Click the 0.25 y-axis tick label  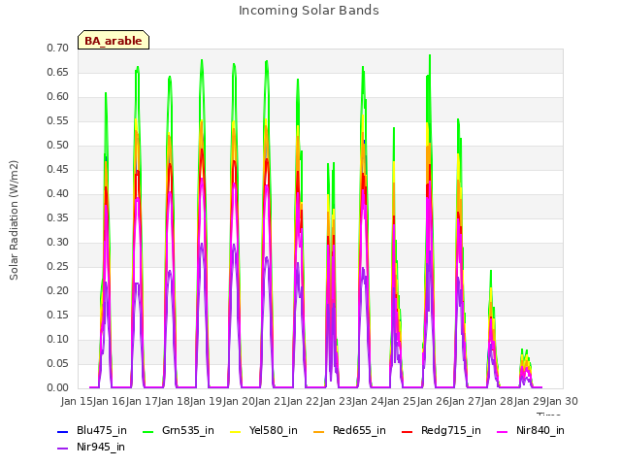pos(58,267)
